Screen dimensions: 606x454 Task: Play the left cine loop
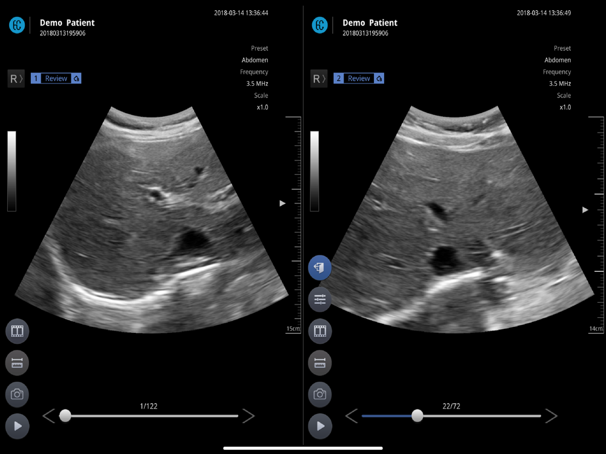pos(18,426)
